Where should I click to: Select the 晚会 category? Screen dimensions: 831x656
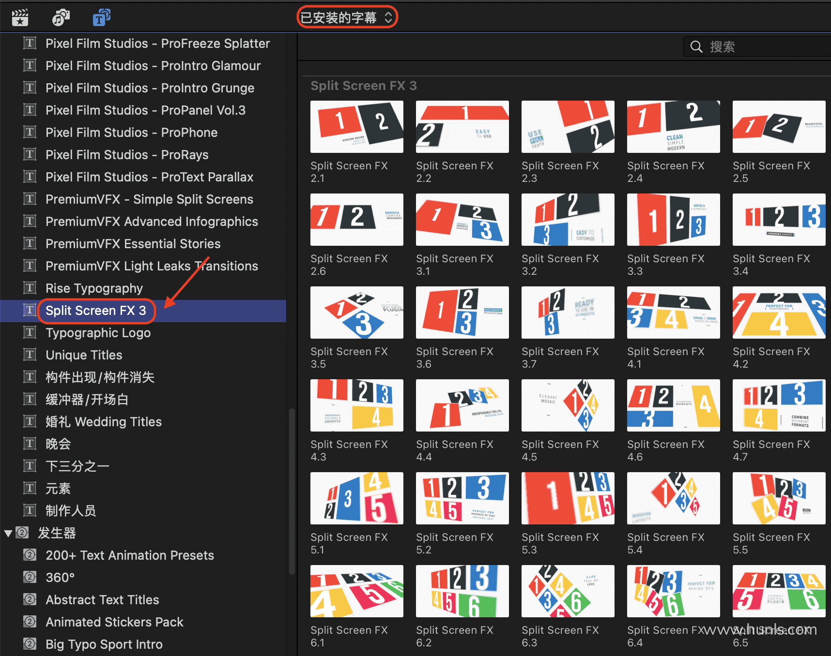tap(58, 444)
